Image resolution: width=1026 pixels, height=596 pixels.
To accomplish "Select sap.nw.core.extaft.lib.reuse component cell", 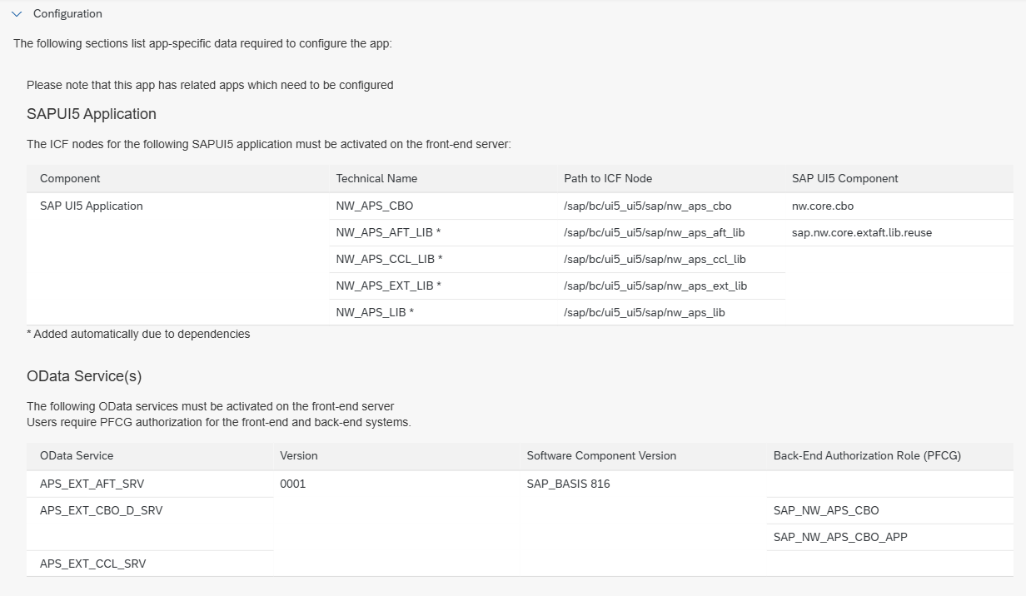I will click(x=862, y=232).
